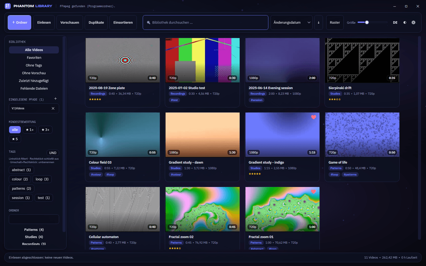
Task: Open the Zuletzt hinzugefügt view
Action: point(34,81)
